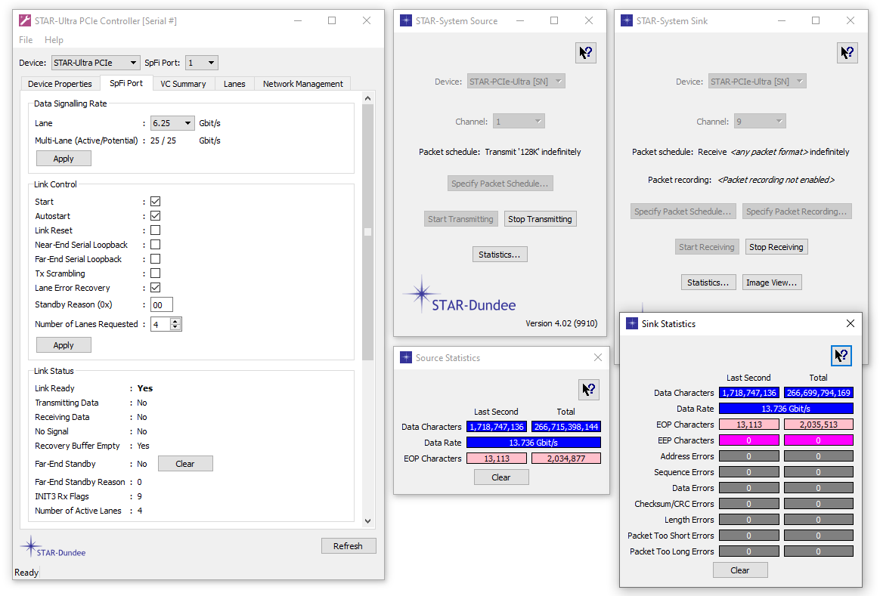
Task: Switch to the Network Management tab
Action: (x=303, y=84)
